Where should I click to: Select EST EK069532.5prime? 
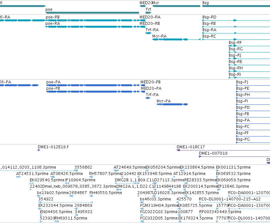(233, 174)
